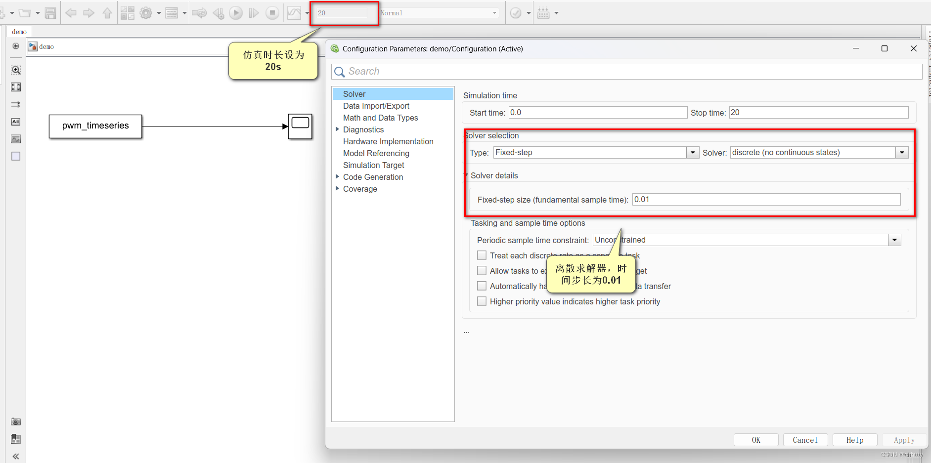931x463 pixels.
Task: Enable Higher priority value indicates higher task priority
Action: (482, 301)
